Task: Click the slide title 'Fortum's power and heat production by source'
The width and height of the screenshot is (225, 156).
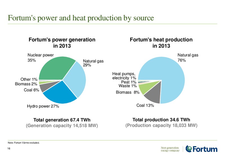Action: pyautogui.click(x=81, y=18)
